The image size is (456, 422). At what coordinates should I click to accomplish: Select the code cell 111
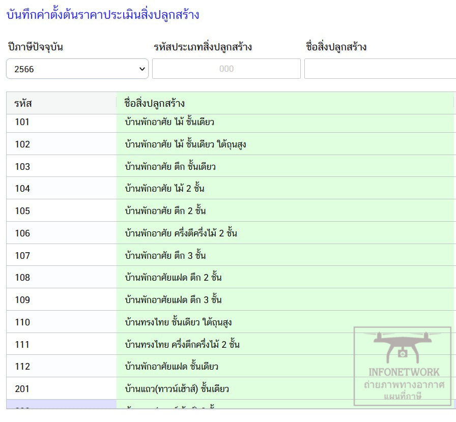pyautogui.click(x=62, y=344)
